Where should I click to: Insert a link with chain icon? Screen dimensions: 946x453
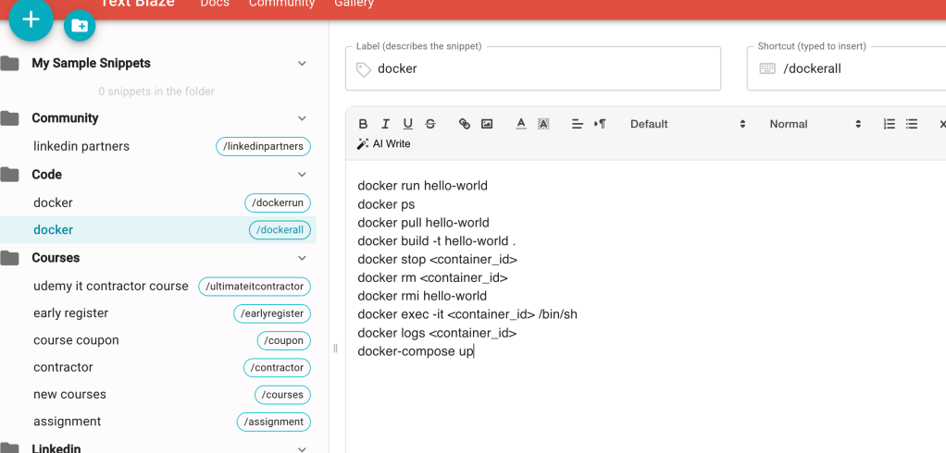click(464, 124)
